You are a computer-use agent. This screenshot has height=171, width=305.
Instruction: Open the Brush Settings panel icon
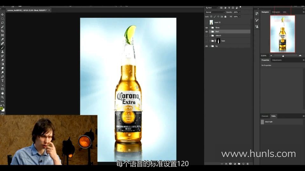point(257,20)
